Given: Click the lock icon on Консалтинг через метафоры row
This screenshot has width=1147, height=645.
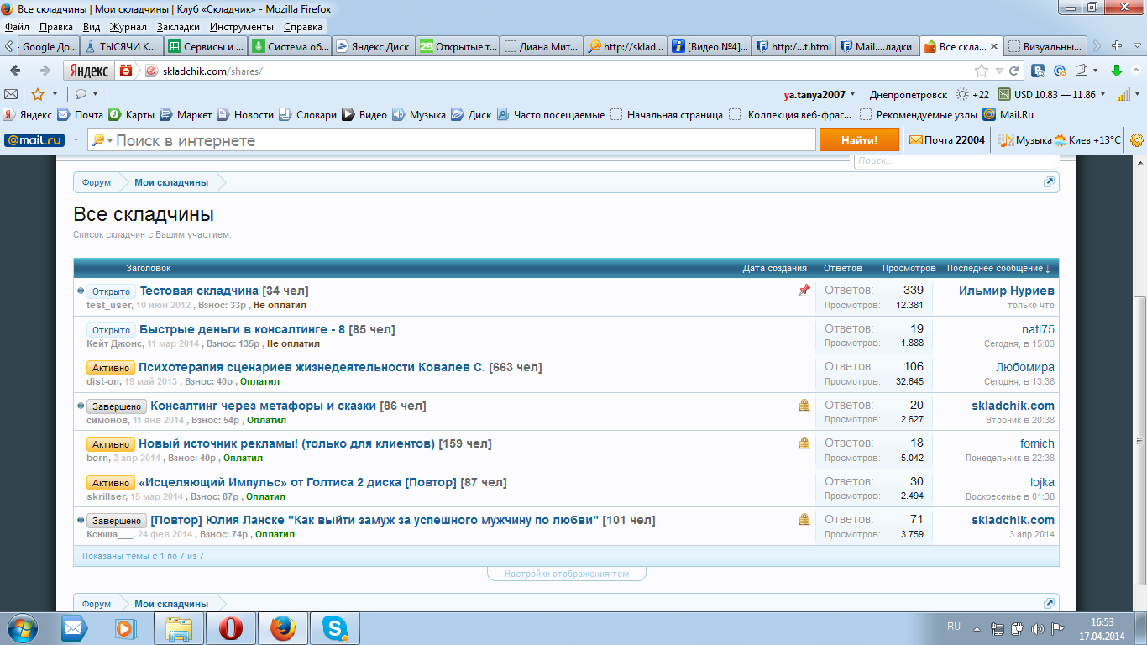Looking at the screenshot, I should [x=804, y=406].
